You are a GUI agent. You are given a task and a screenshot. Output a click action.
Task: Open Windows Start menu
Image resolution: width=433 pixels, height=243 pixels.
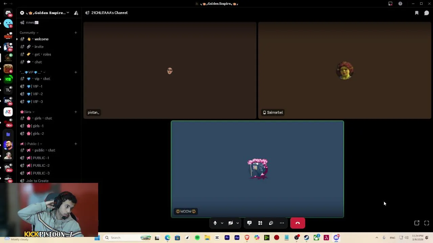pos(97,238)
